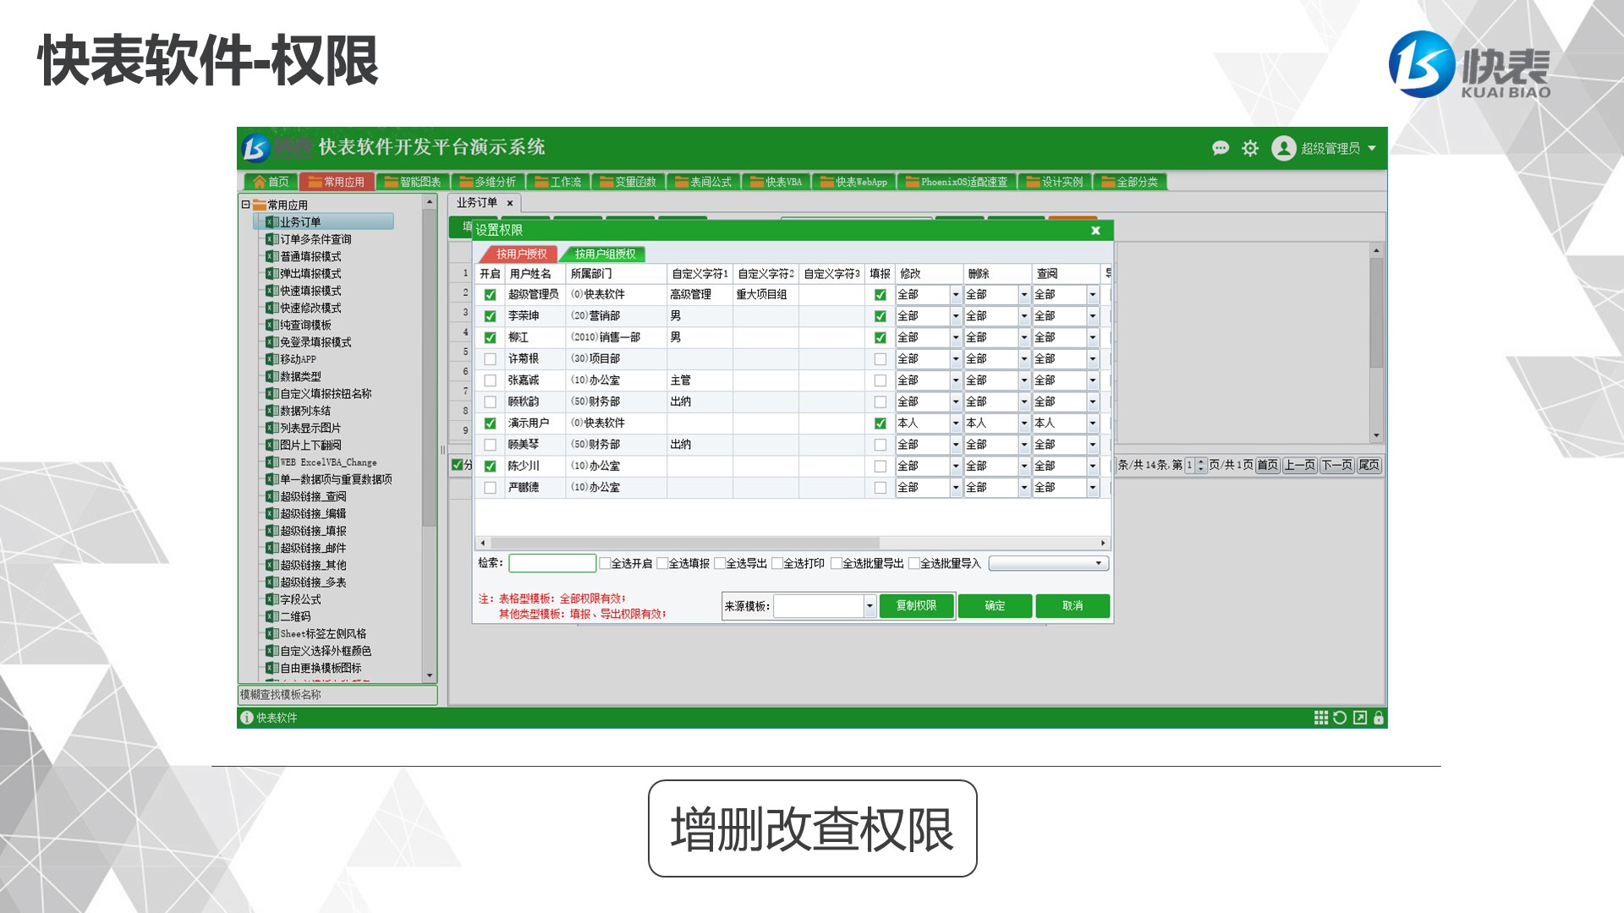Click the Excel icon beside 数据类型
The image size is (1624, 913).
tap(272, 376)
